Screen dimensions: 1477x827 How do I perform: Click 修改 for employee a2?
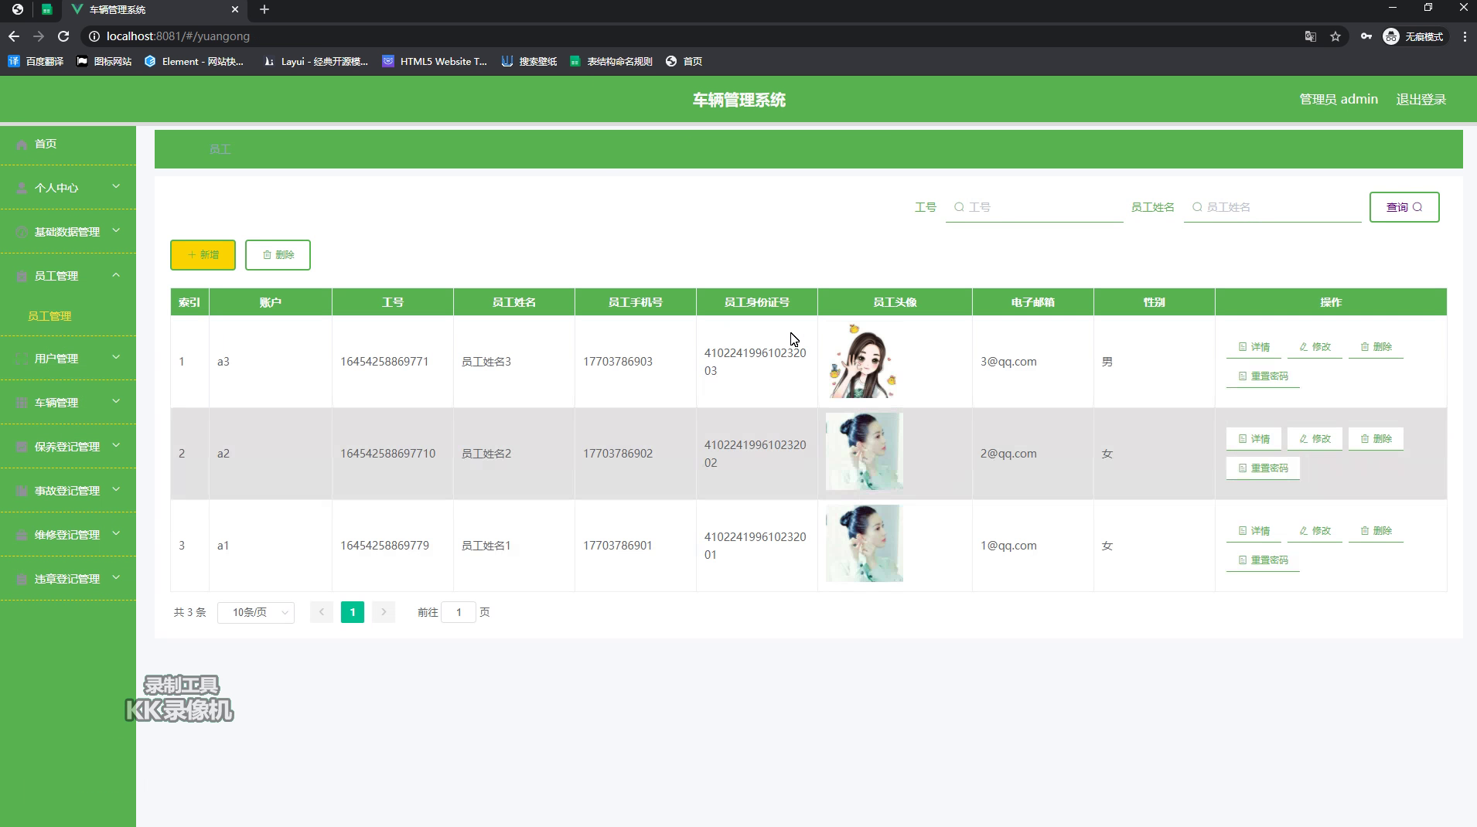point(1315,439)
